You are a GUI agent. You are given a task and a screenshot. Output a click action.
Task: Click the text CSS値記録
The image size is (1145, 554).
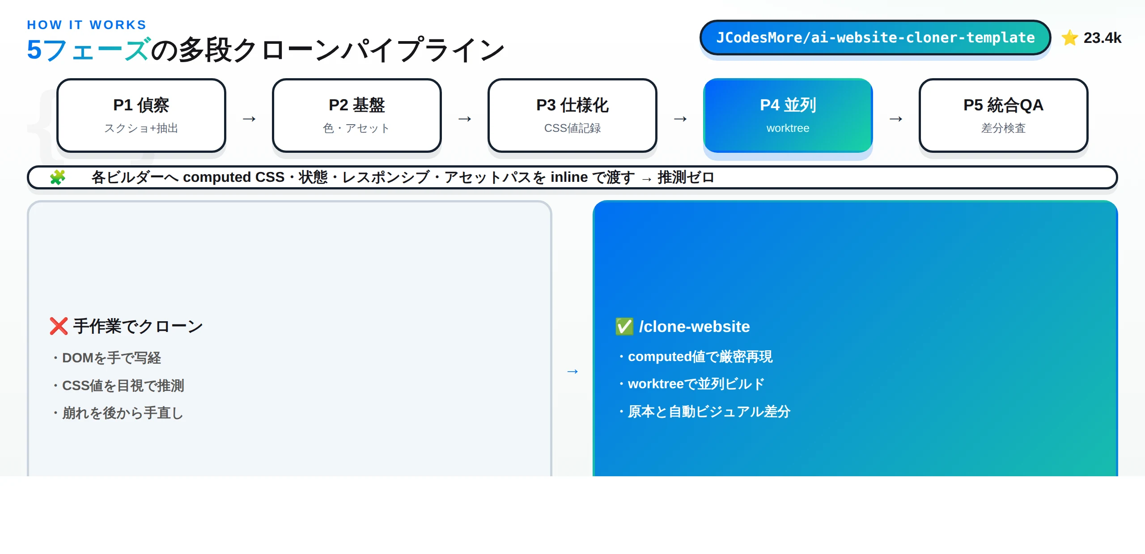pos(572,128)
